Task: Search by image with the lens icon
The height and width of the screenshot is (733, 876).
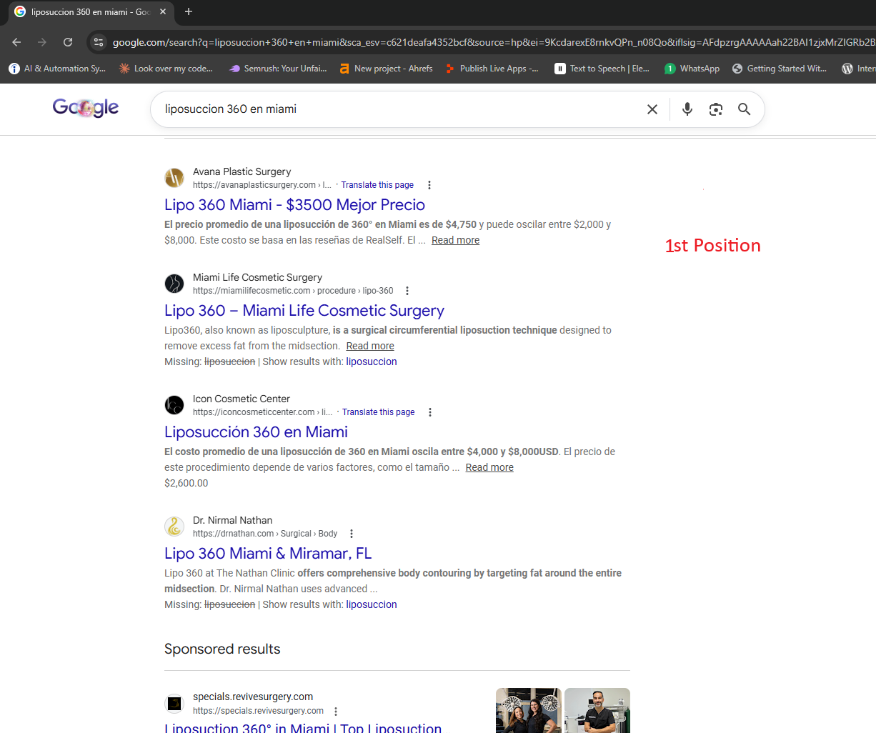Action: (x=716, y=109)
